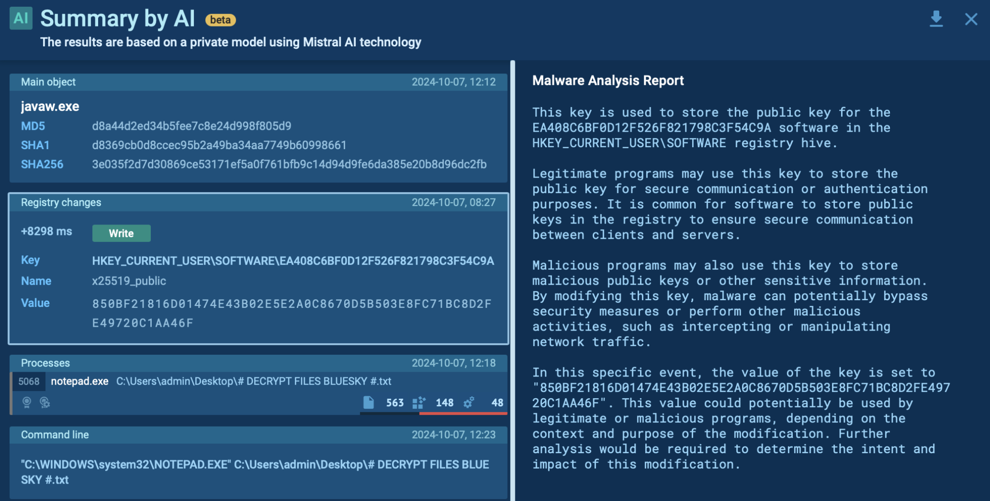Image resolution: width=990 pixels, height=501 pixels.
Task: Click the 2024-10-07, 12:23 timestamp
Action: point(453,435)
